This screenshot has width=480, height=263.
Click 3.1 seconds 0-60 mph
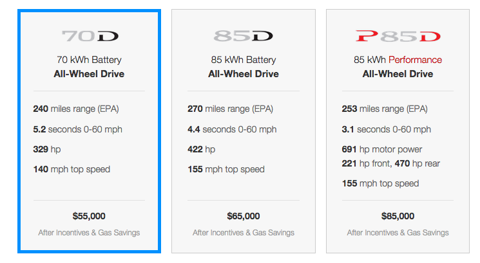tap(387, 129)
